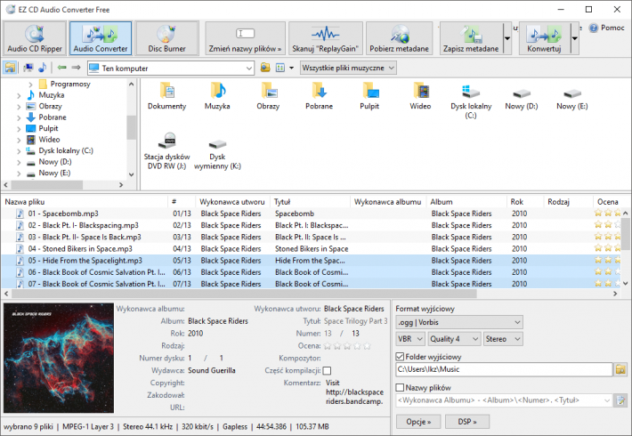
Task: Open the Audio CD Ripper mode
Action: coord(35,38)
